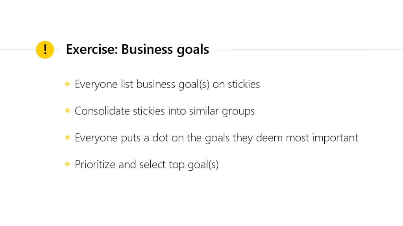
Task: Select the bullet marker beside "Prioritize and select"
Action: pyautogui.click(x=67, y=164)
